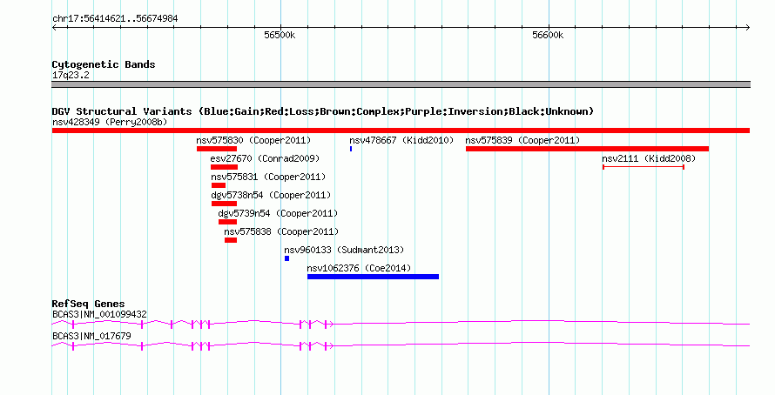The image size is (775, 395).
Task: Open nsv478667 (Kidd2010) variant label
Action: (401, 140)
